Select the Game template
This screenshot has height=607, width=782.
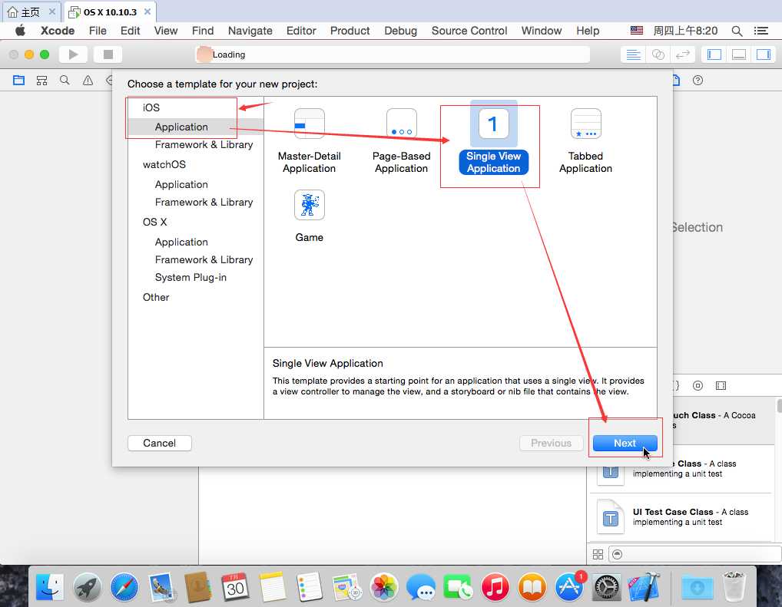[310, 216]
